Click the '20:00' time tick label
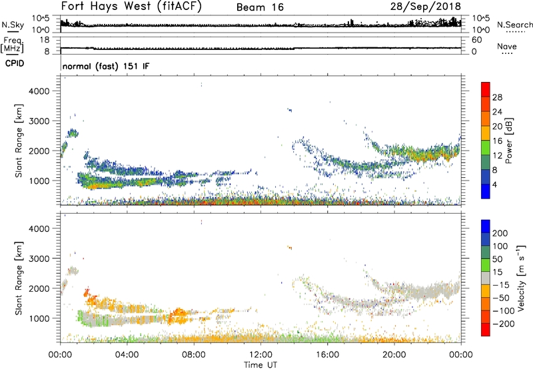The height and width of the screenshot is (369, 533). point(394,355)
